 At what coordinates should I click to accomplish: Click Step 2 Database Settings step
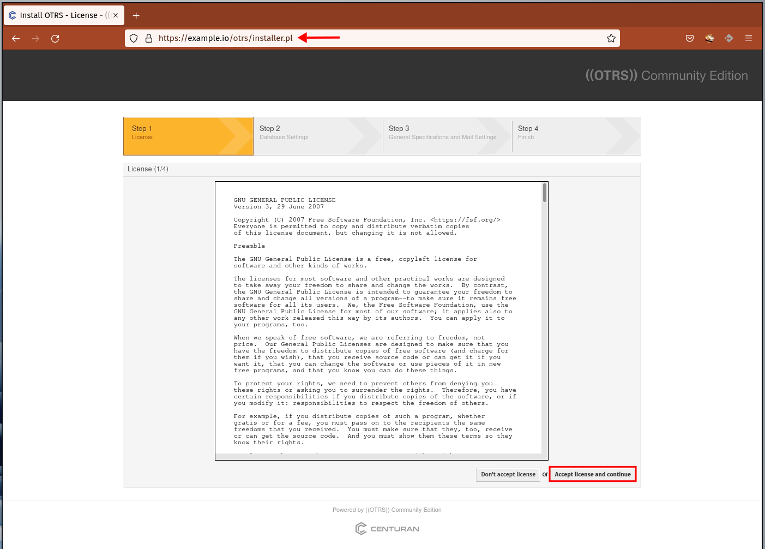pyautogui.click(x=317, y=136)
